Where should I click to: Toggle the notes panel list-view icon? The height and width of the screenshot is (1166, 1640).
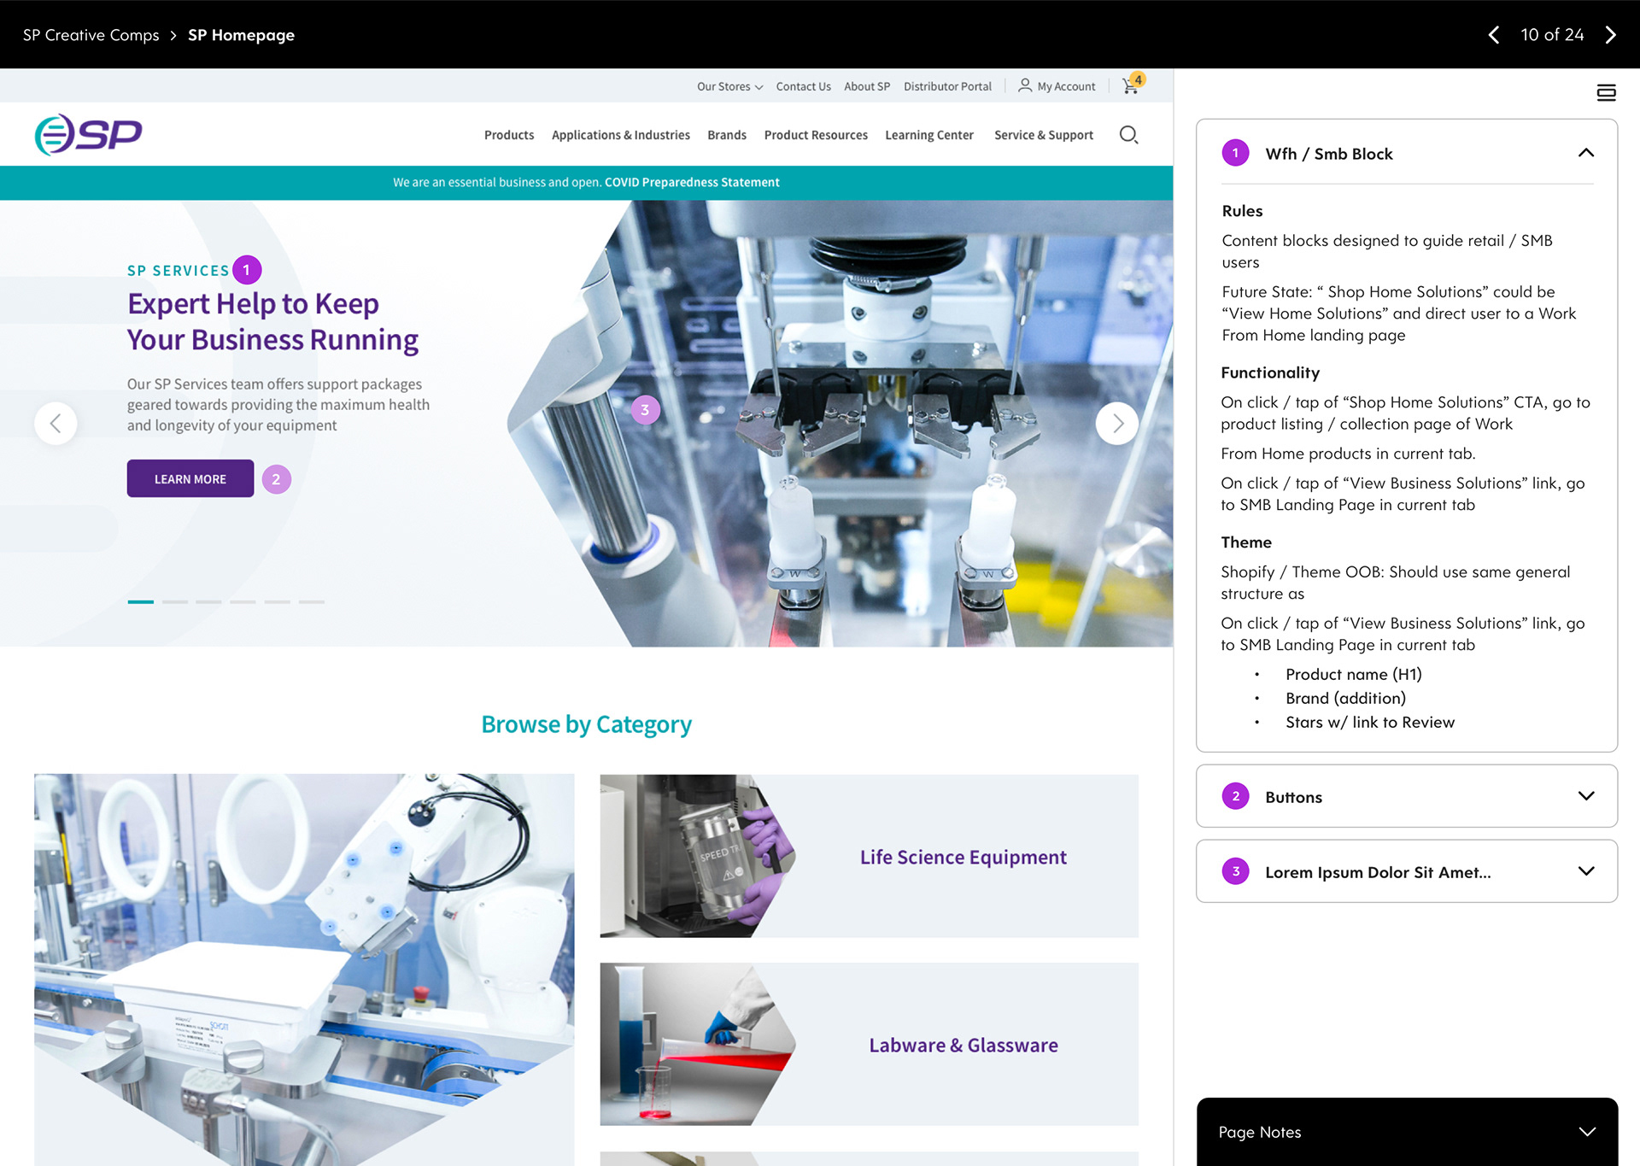[1606, 92]
